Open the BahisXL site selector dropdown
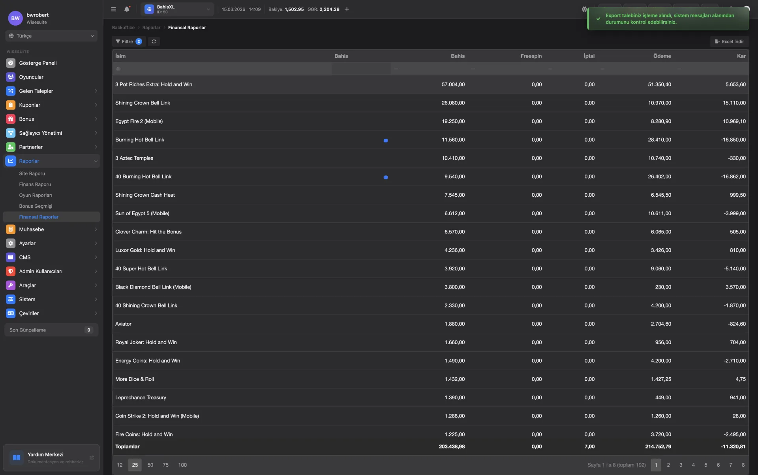The height and width of the screenshot is (475, 758). [177, 9]
